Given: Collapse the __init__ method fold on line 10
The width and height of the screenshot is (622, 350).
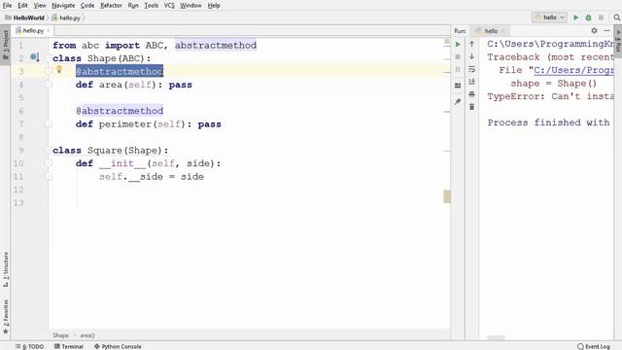Looking at the screenshot, I should coord(48,163).
